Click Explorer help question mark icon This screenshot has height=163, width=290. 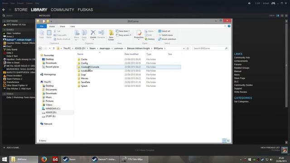click(x=229, y=26)
